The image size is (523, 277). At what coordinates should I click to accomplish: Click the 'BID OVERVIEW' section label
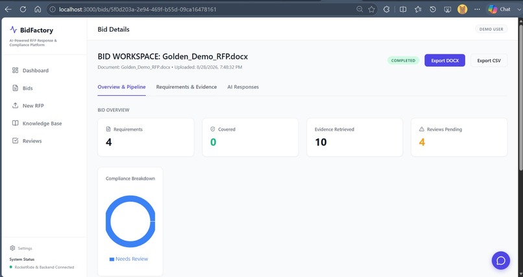point(114,110)
